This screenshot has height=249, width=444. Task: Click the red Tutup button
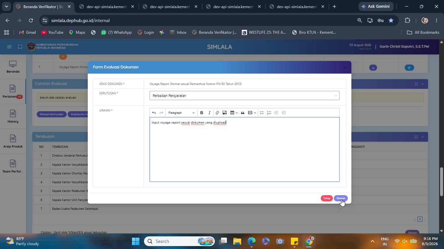click(x=327, y=198)
